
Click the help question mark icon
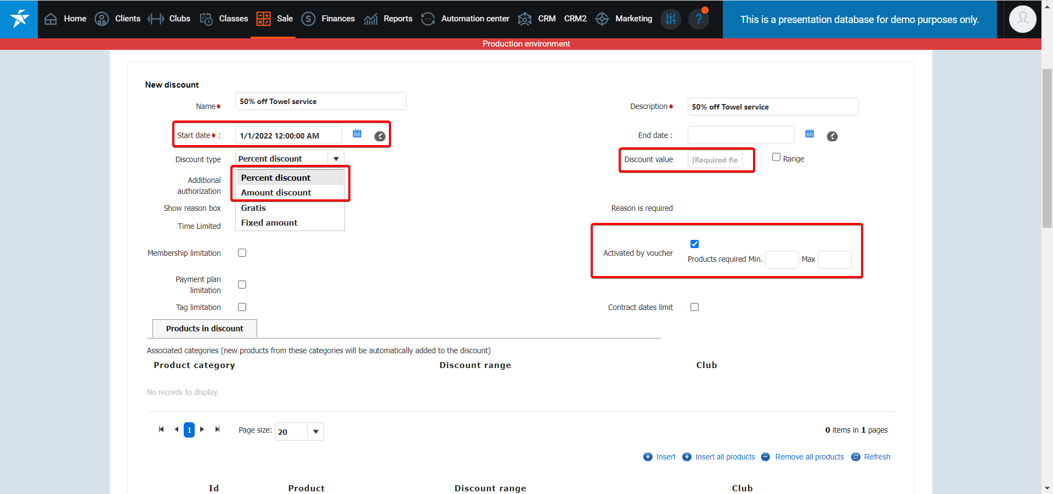pos(698,19)
